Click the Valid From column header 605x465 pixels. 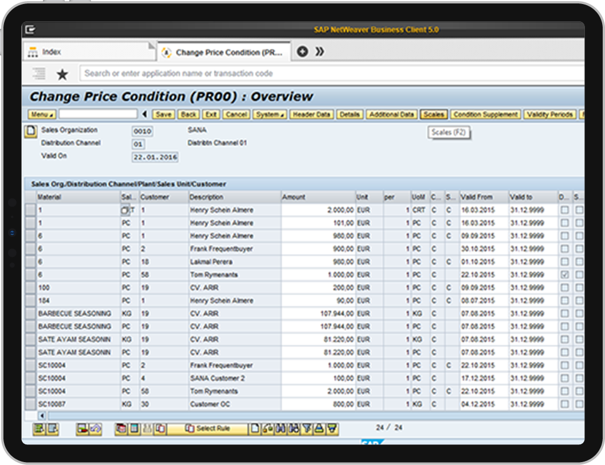[x=484, y=197]
